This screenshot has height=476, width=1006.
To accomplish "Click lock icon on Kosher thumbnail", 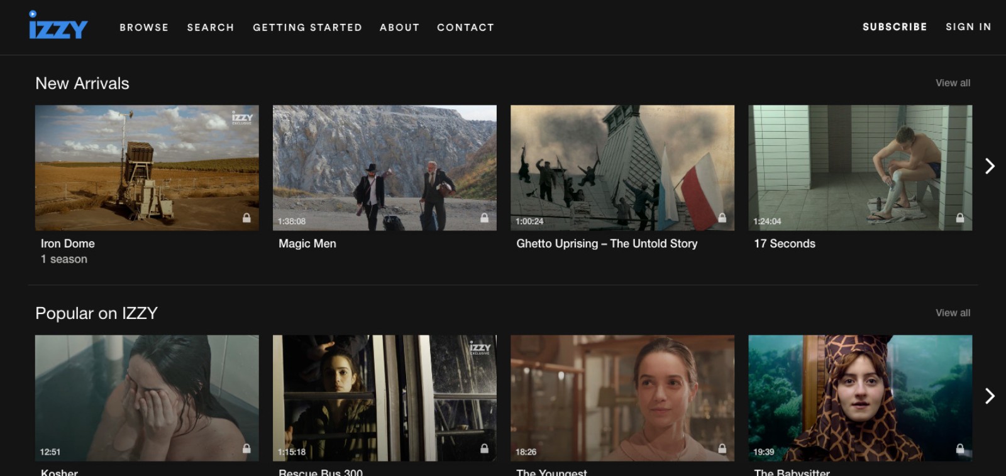I will point(246,448).
